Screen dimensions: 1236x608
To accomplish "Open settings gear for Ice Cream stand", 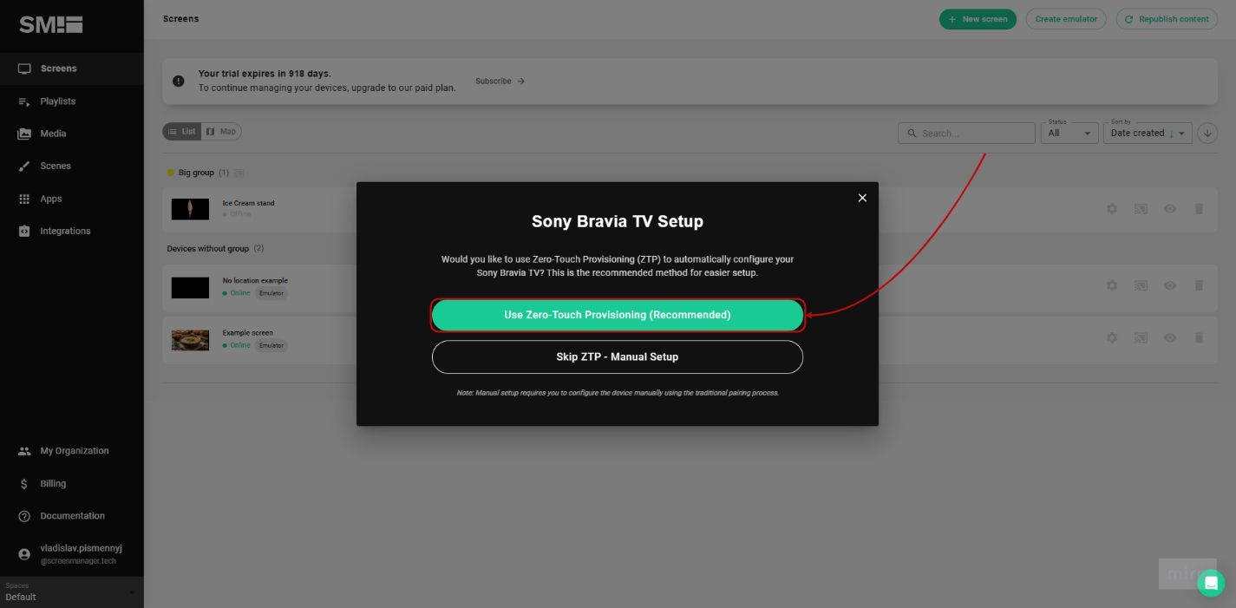I will [x=1112, y=209].
